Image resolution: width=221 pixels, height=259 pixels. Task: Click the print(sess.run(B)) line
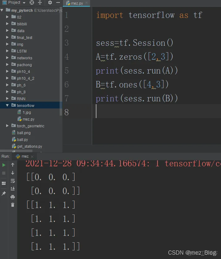[137, 99]
